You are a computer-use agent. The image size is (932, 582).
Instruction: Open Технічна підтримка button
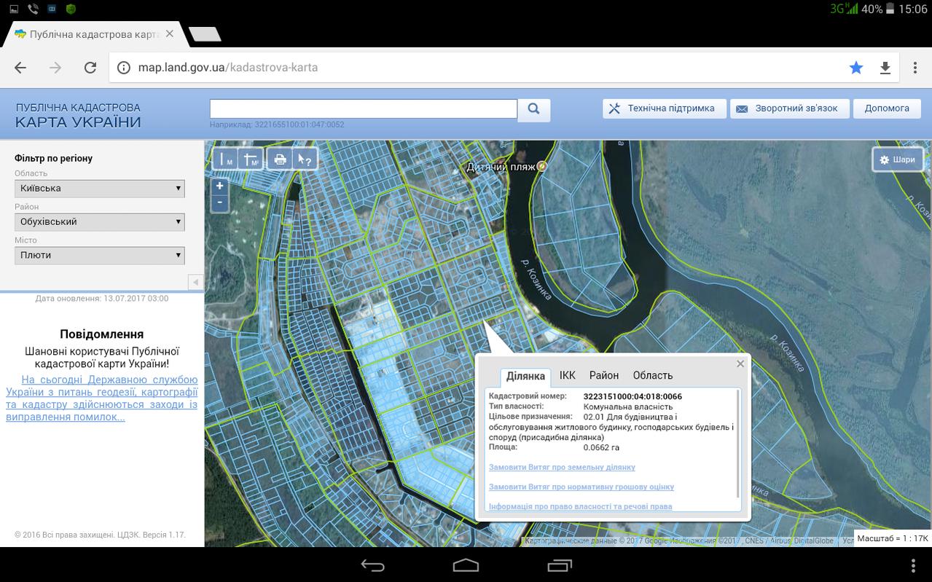click(664, 109)
